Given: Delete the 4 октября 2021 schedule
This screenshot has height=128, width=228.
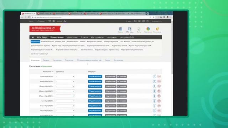Looking at the screenshot, I should 159,101.
